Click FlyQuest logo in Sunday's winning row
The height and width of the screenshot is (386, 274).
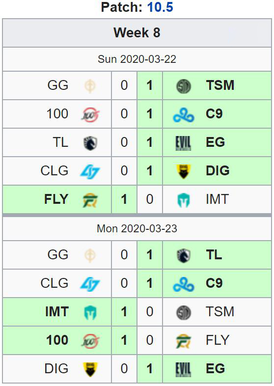(90, 200)
